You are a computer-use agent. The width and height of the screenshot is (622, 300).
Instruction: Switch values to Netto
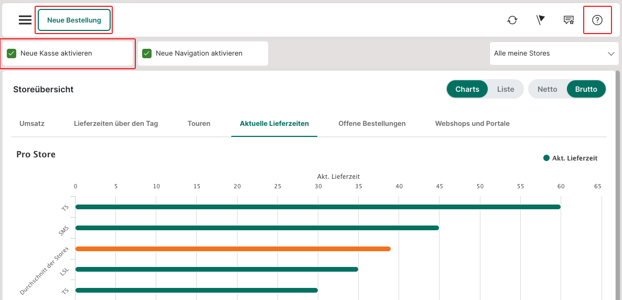pyautogui.click(x=547, y=89)
